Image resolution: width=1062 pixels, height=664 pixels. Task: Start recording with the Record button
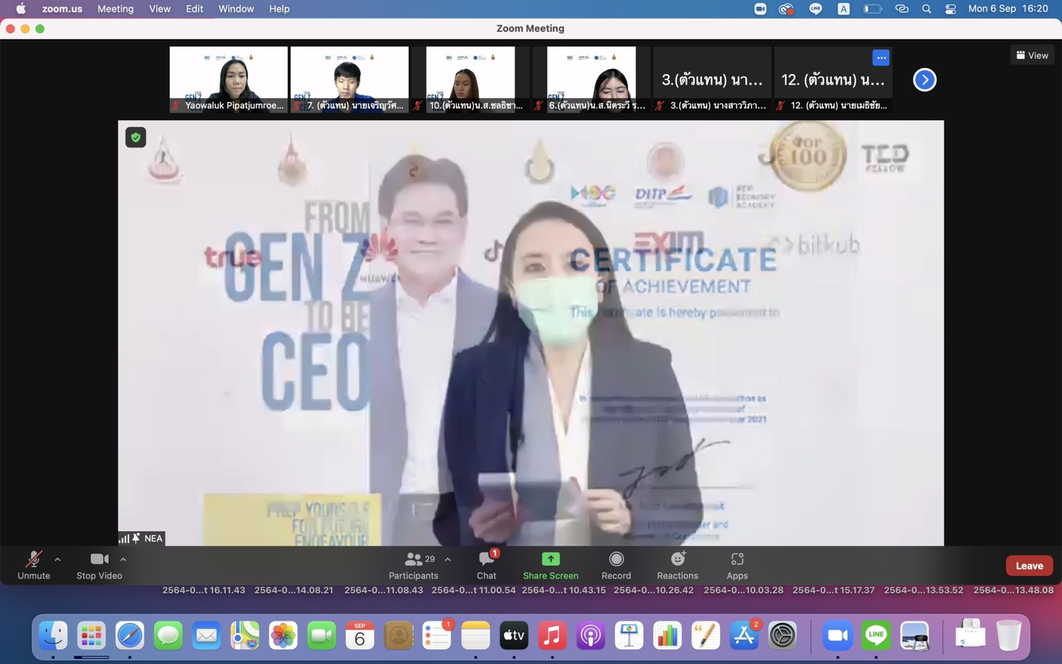click(x=616, y=566)
